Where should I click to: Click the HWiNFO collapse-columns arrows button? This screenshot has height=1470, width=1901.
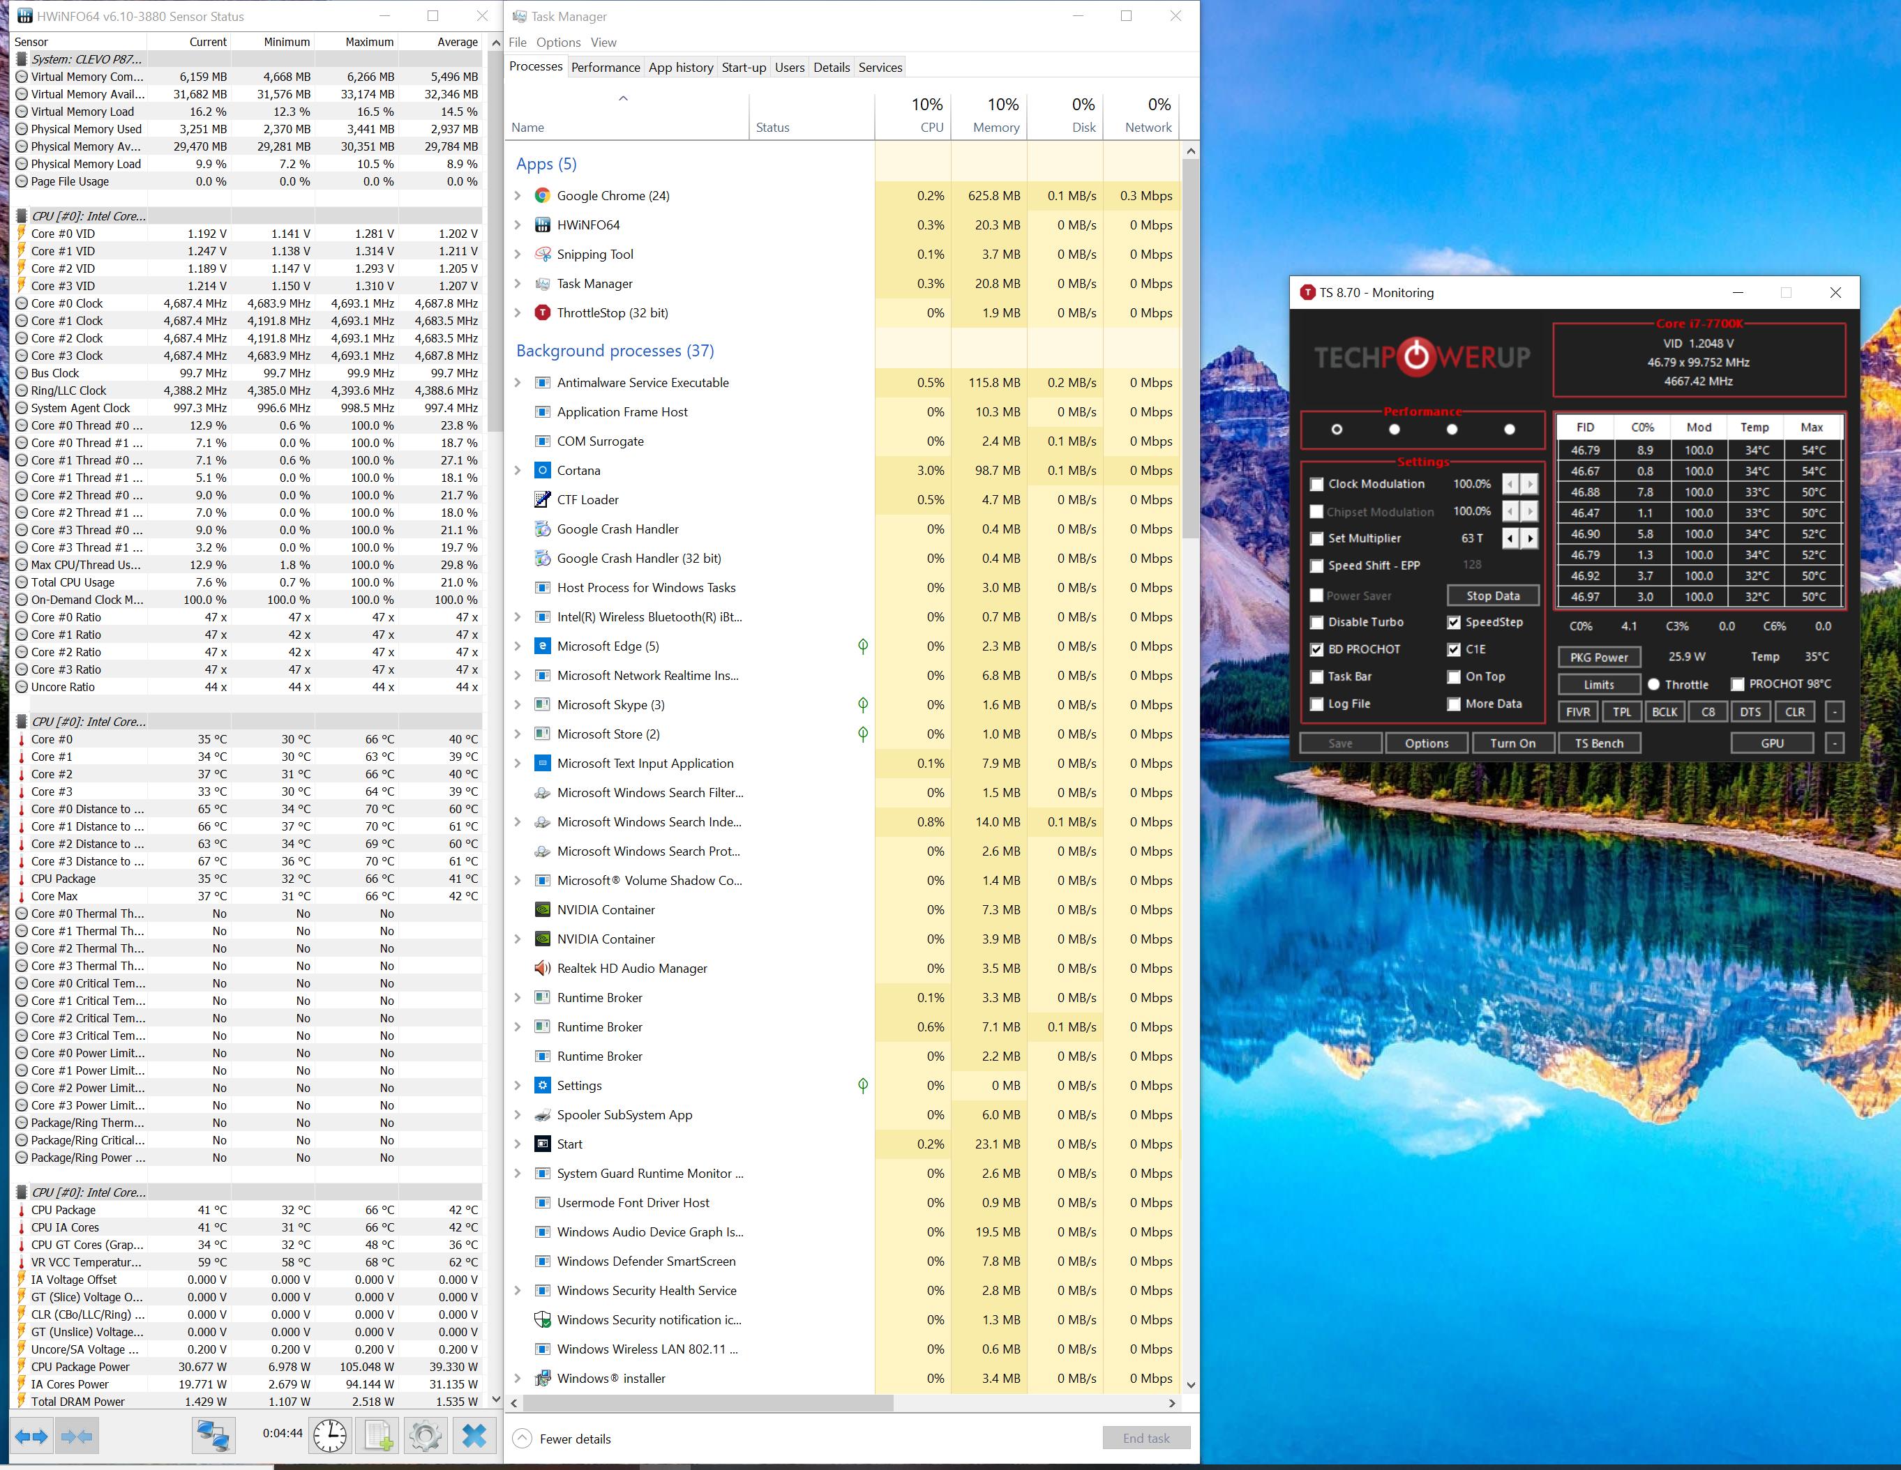[x=77, y=1436]
